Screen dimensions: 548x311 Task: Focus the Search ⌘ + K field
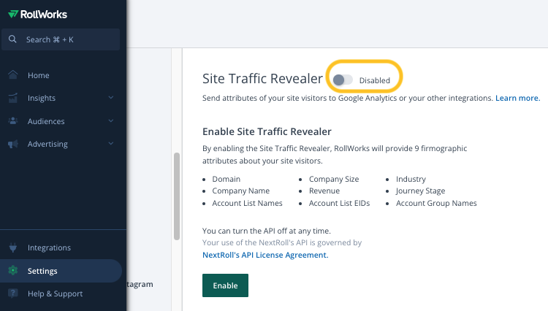click(x=61, y=39)
